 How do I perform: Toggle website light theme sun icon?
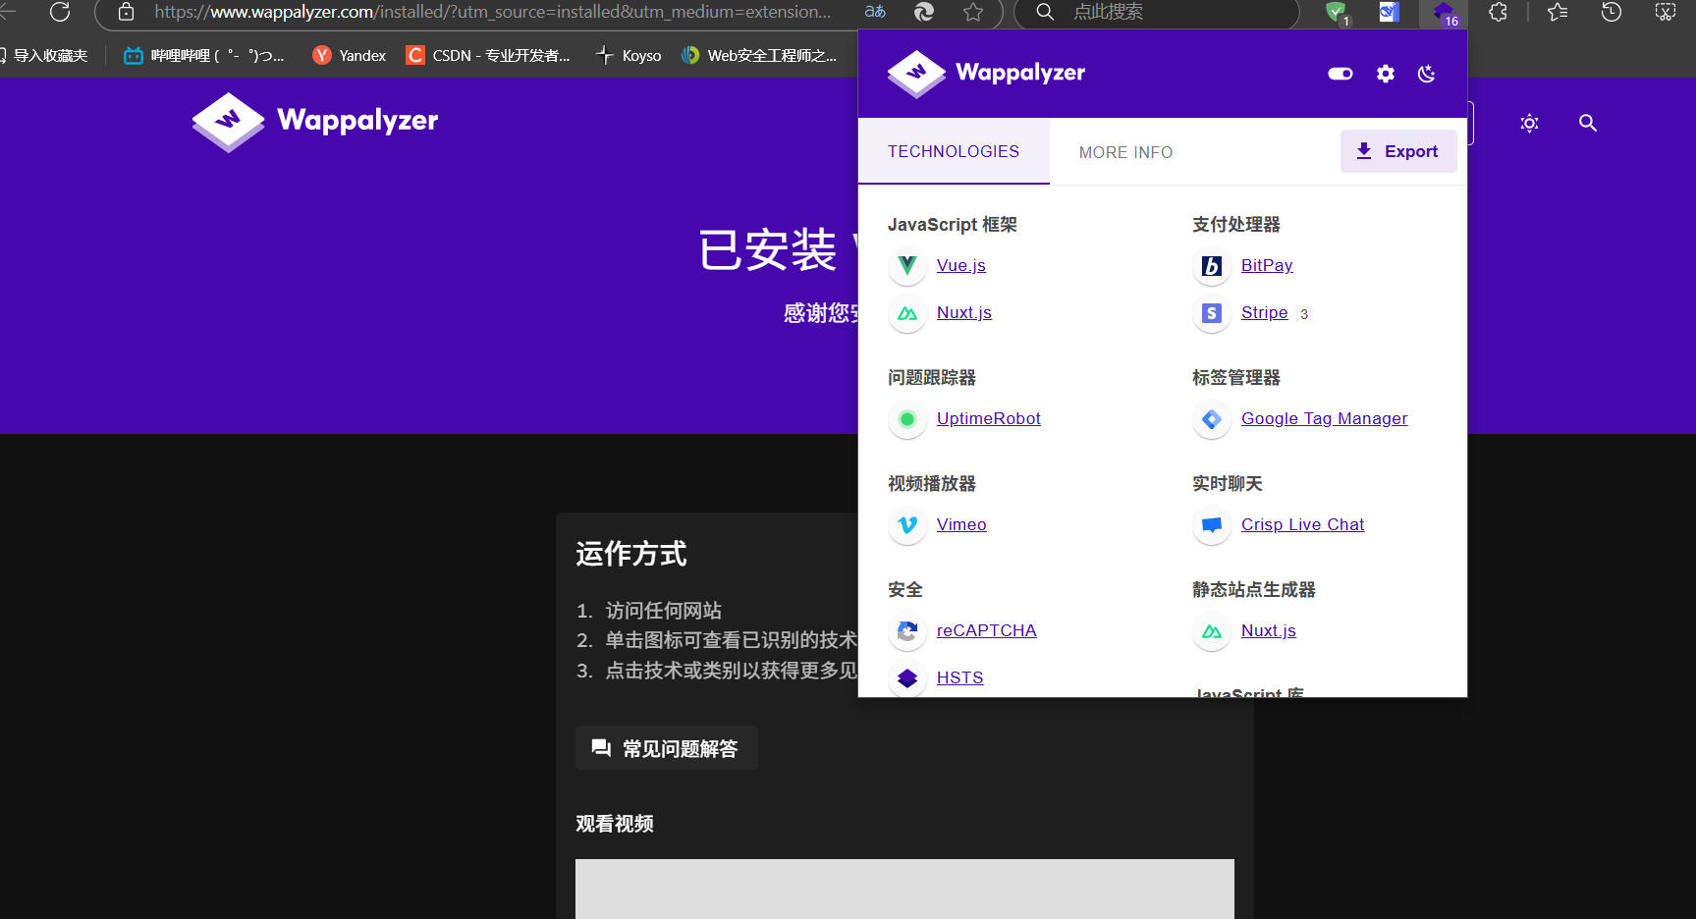tap(1529, 123)
